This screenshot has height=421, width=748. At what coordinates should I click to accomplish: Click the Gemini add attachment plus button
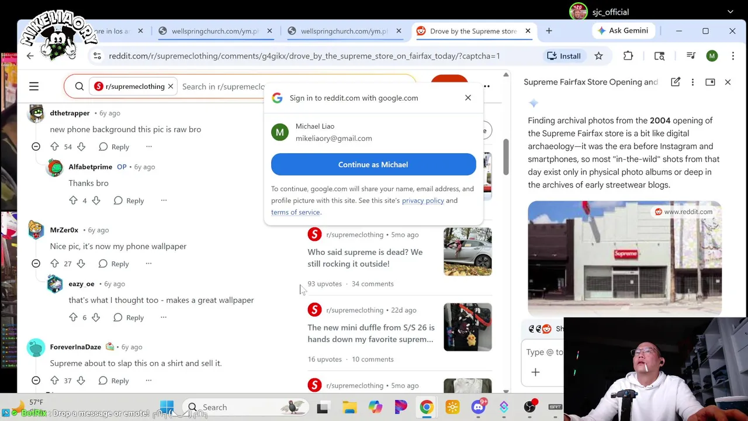point(535,372)
